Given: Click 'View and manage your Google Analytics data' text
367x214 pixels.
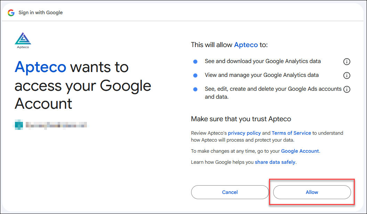Looking at the screenshot, I should click(262, 75).
